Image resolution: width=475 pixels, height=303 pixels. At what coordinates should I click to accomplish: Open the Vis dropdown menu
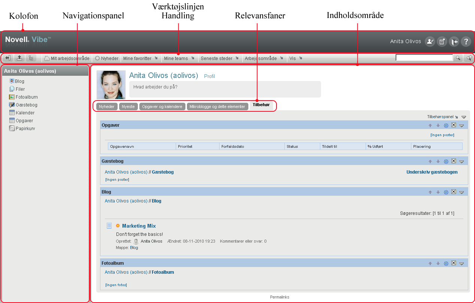(x=296, y=58)
